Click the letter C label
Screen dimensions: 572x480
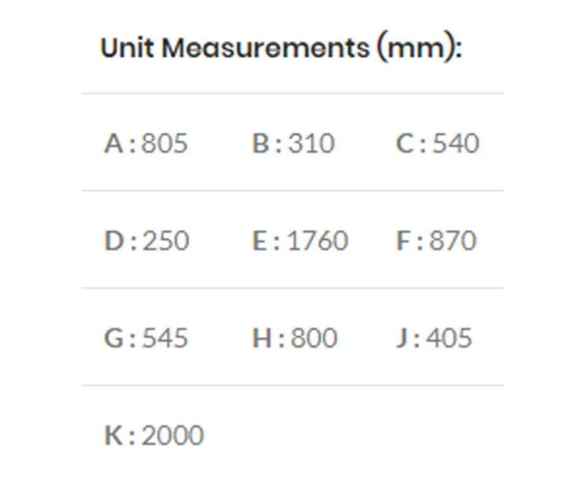tap(405, 143)
